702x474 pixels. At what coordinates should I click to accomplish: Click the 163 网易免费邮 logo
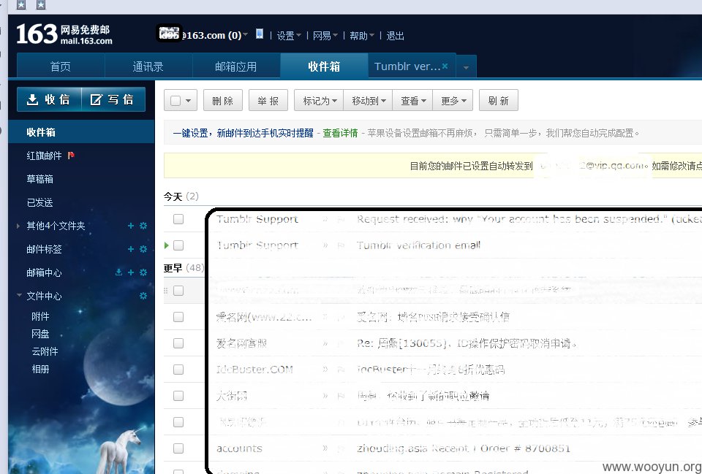click(x=64, y=34)
